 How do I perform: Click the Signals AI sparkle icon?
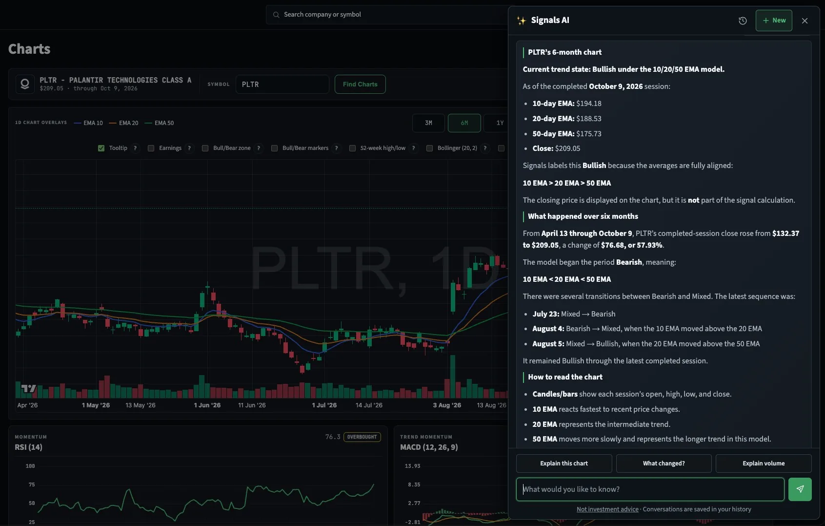pyautogui.click(x=522, y=21)
